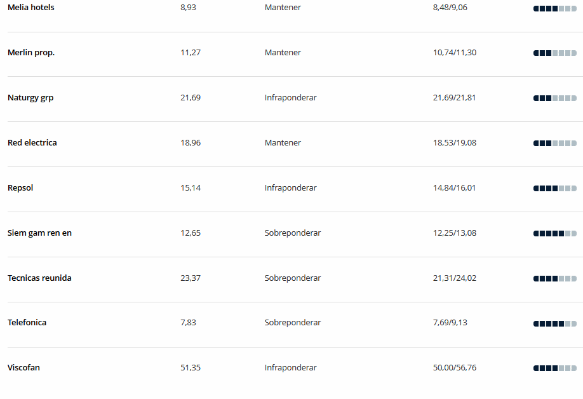This screenshot has height=399, width=583.
Task: Click the Viscofan rating bar indicator
Action: pos(555,369)
